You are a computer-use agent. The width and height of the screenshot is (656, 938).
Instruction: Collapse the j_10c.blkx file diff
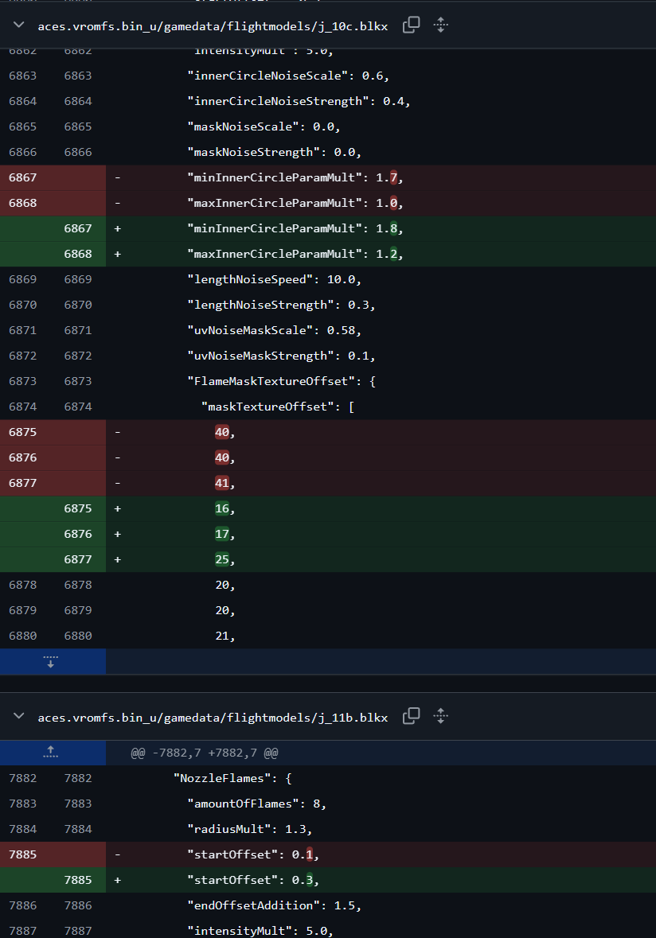point(18,25)
